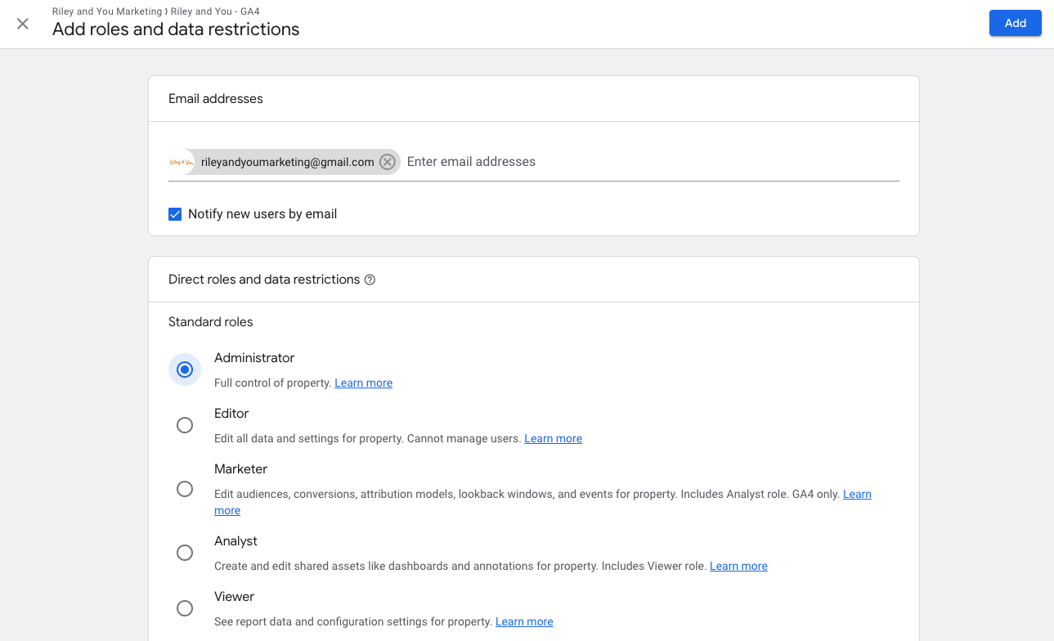The height and width of the screenshot is (641, 1054).
Task: Open help icon for Direct roles and data restrictions
Action: [370, 280]
